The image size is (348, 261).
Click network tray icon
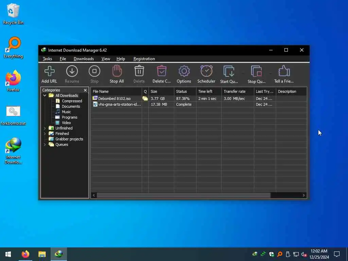click(296, 254)
